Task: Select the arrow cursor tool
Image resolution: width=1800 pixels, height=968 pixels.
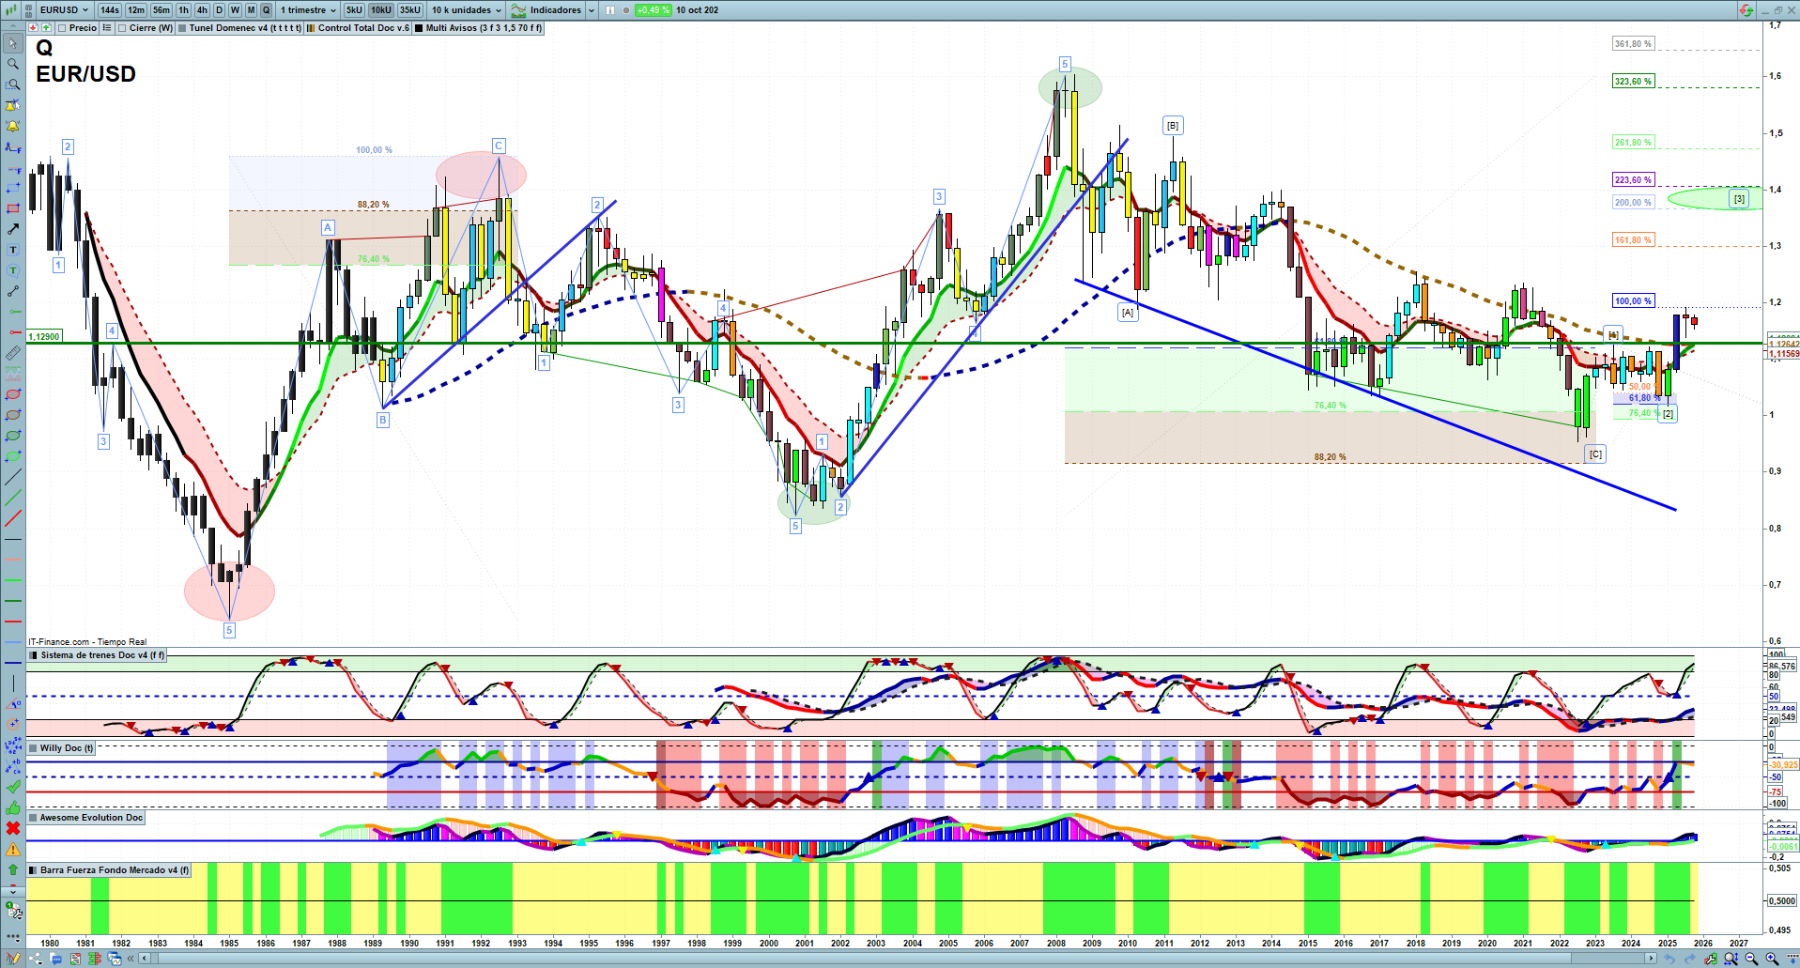Action: coord(13,43)
